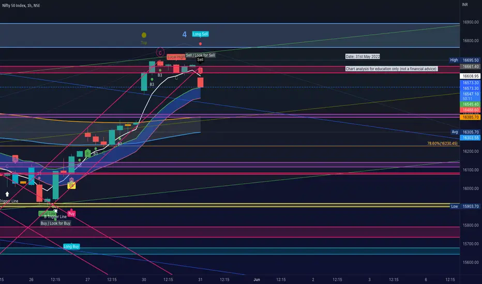Click the 15800.00 price axis level
Viewport: 482px width, 284px height.
click(471, 225)
